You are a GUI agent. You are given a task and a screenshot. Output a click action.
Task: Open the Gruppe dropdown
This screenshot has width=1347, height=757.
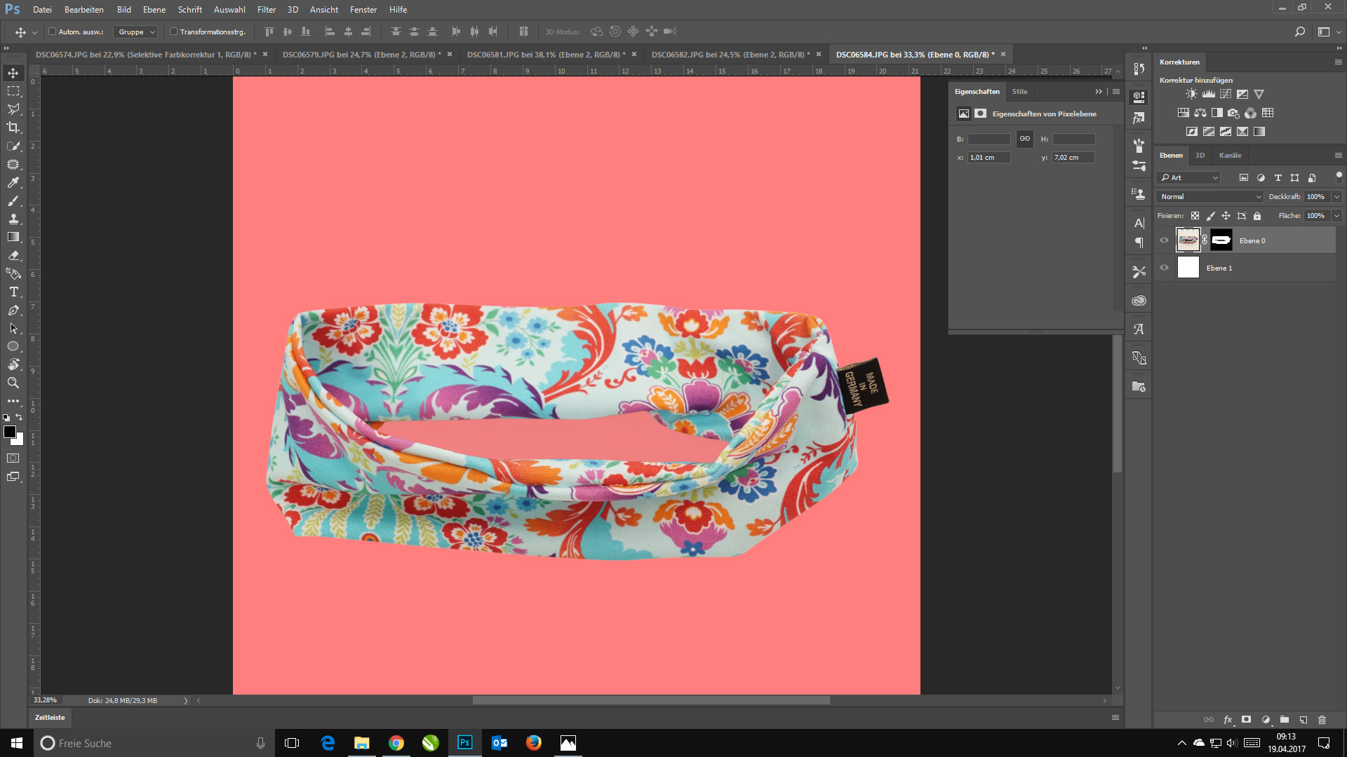click(x=136, y=32)
